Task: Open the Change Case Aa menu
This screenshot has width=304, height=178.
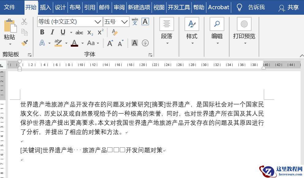Action: [93, 43]
